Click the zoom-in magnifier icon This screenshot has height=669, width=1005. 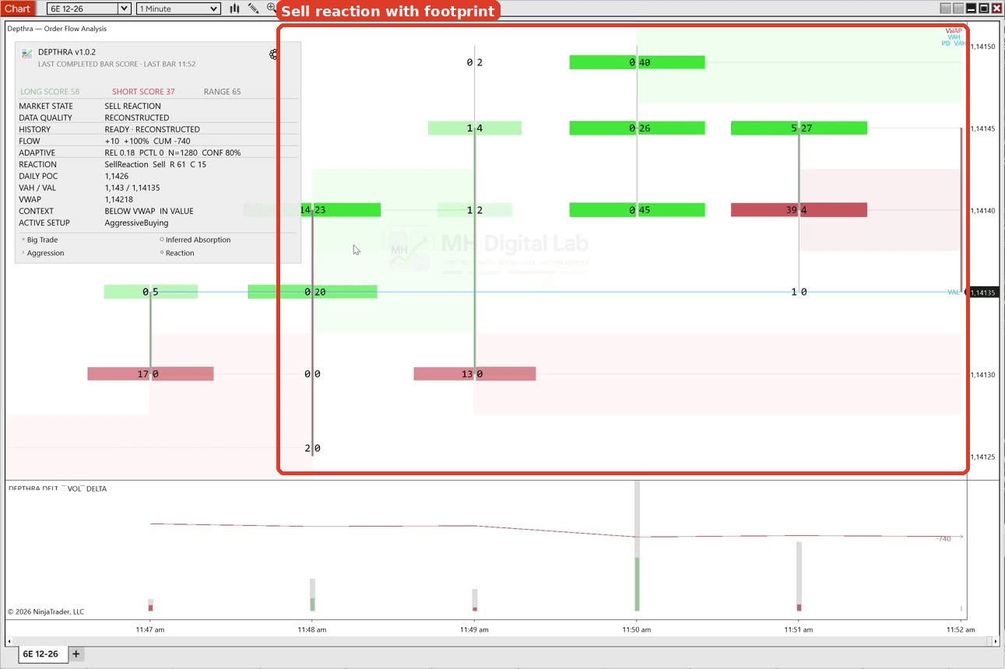coord(272,9)
